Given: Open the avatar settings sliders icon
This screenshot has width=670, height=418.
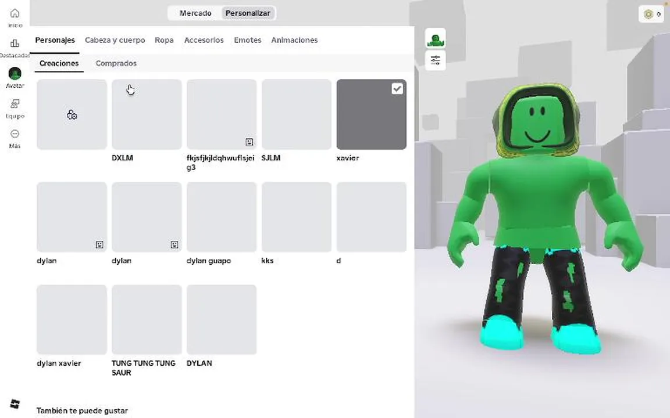Looking at the screenshot, I should pos(436,60).
